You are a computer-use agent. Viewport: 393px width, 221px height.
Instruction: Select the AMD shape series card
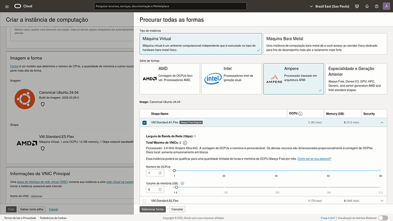click(x=170, y=79)
